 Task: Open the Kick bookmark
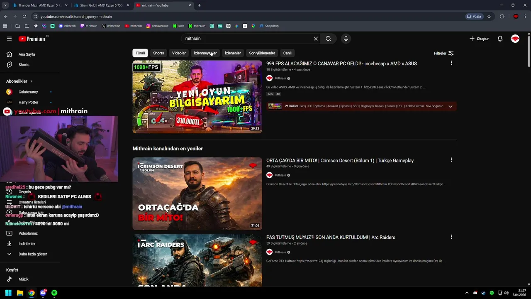point(179,26)
